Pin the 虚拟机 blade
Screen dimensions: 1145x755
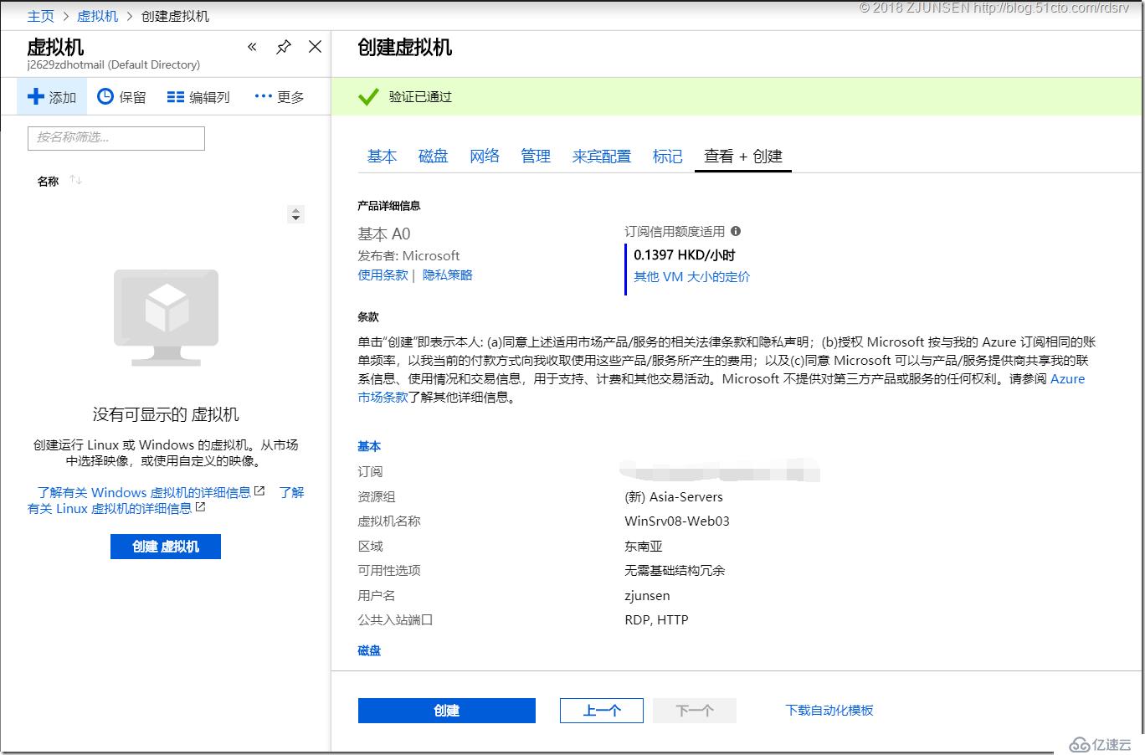(284, 47)
